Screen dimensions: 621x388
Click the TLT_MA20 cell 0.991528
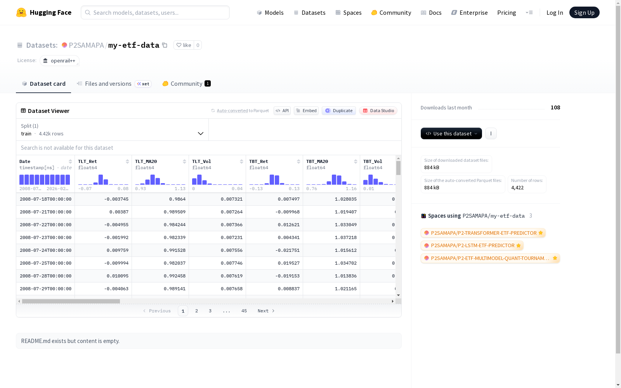tap(160, 250)
